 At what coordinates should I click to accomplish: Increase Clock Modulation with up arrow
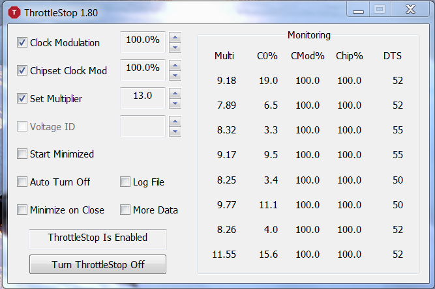coord(175,37)
